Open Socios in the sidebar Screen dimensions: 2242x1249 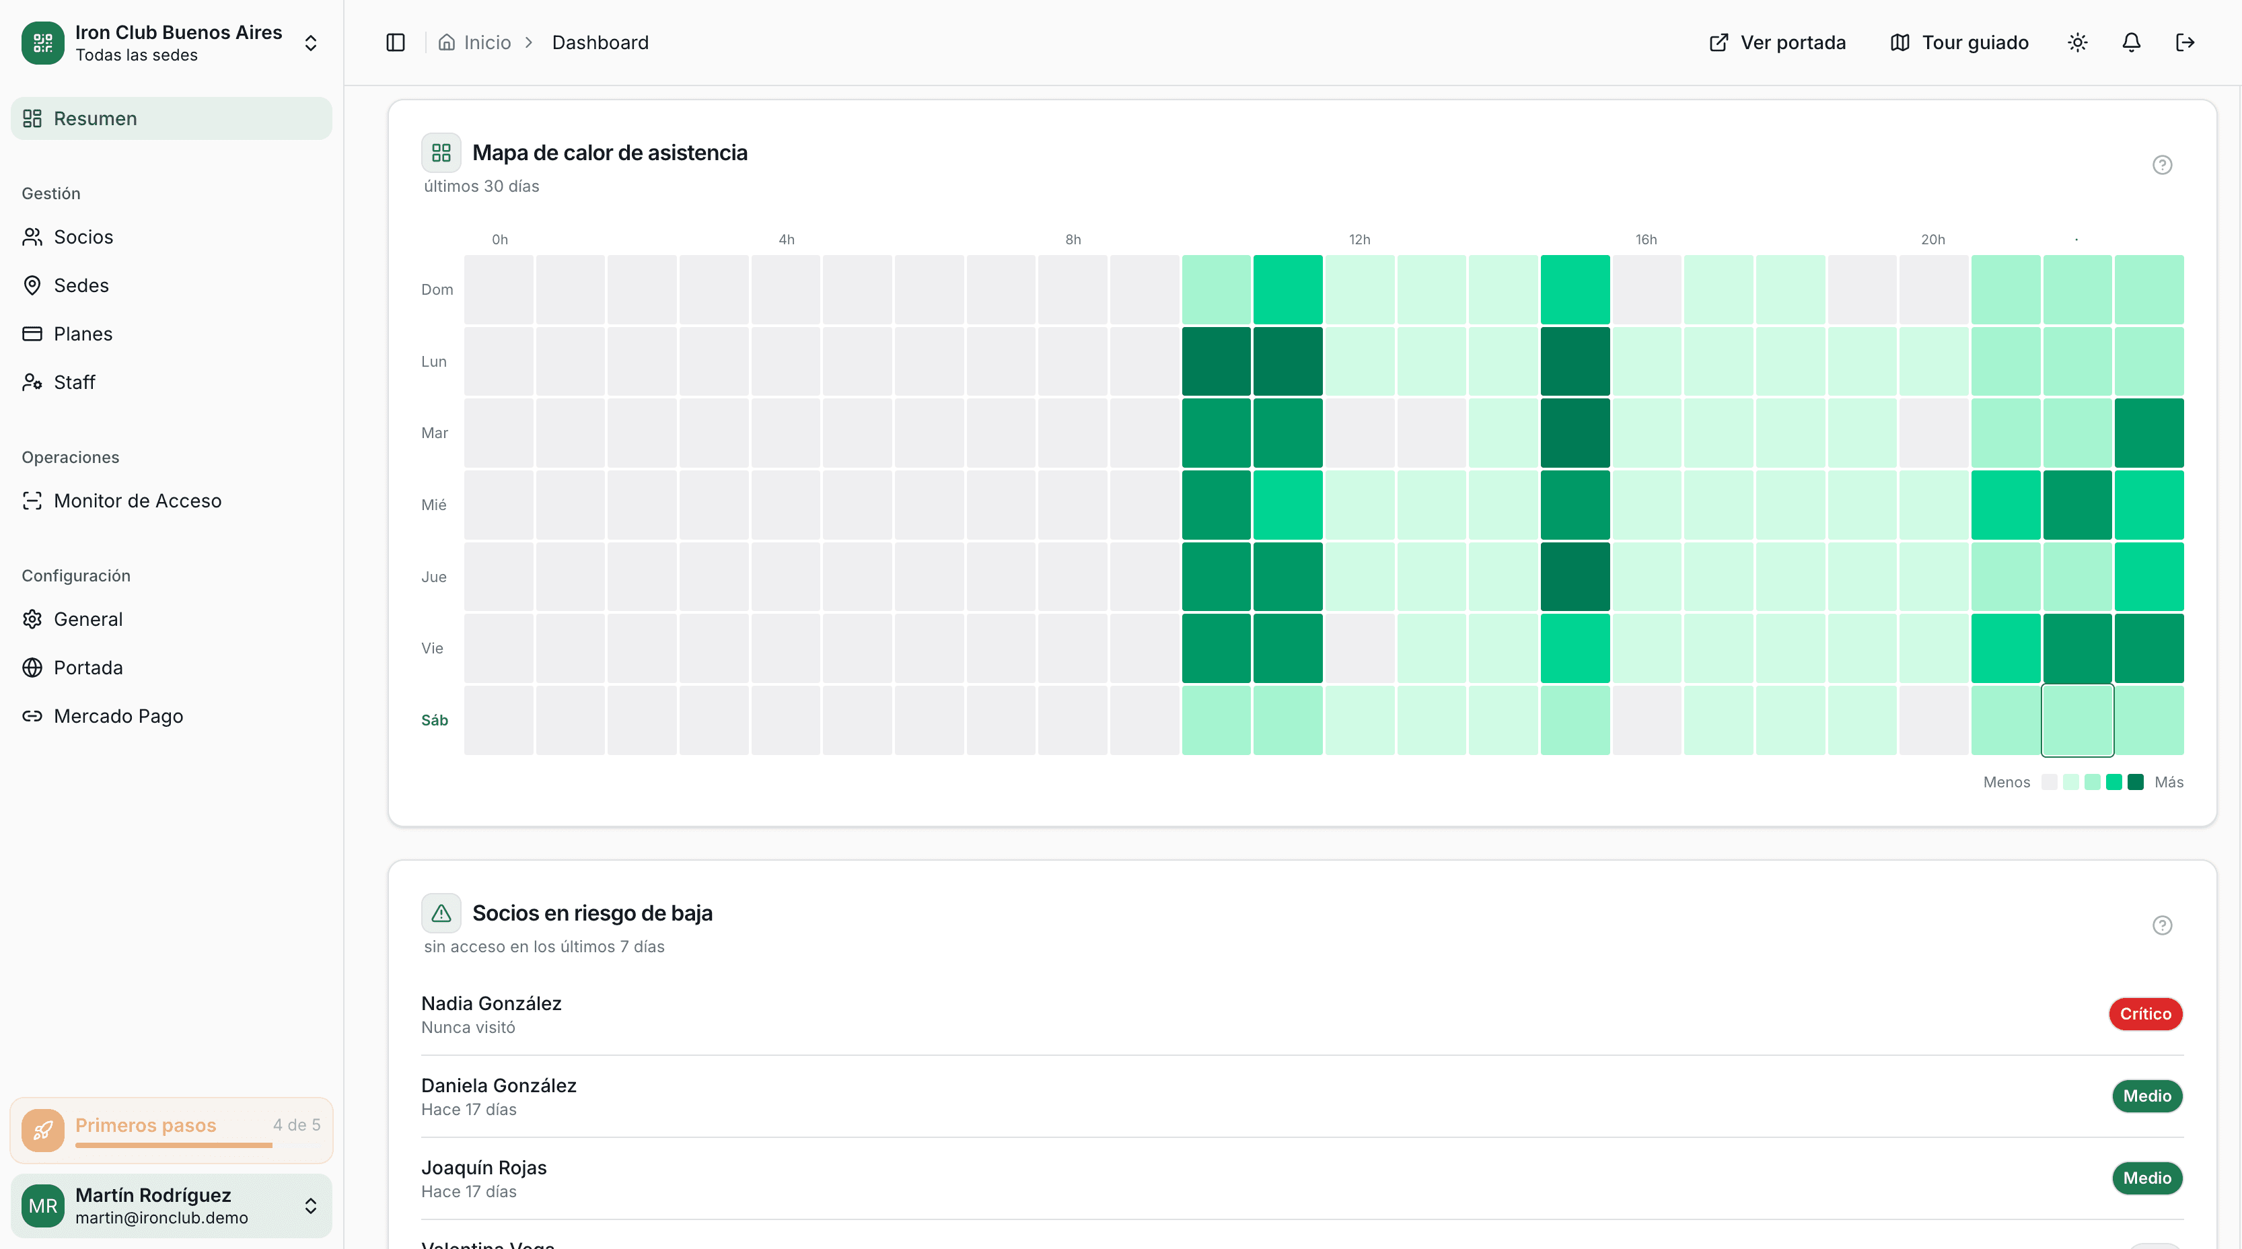(83, 237)
